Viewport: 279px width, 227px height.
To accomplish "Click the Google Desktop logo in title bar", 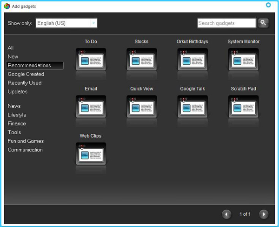I will (x=7, y=6).
